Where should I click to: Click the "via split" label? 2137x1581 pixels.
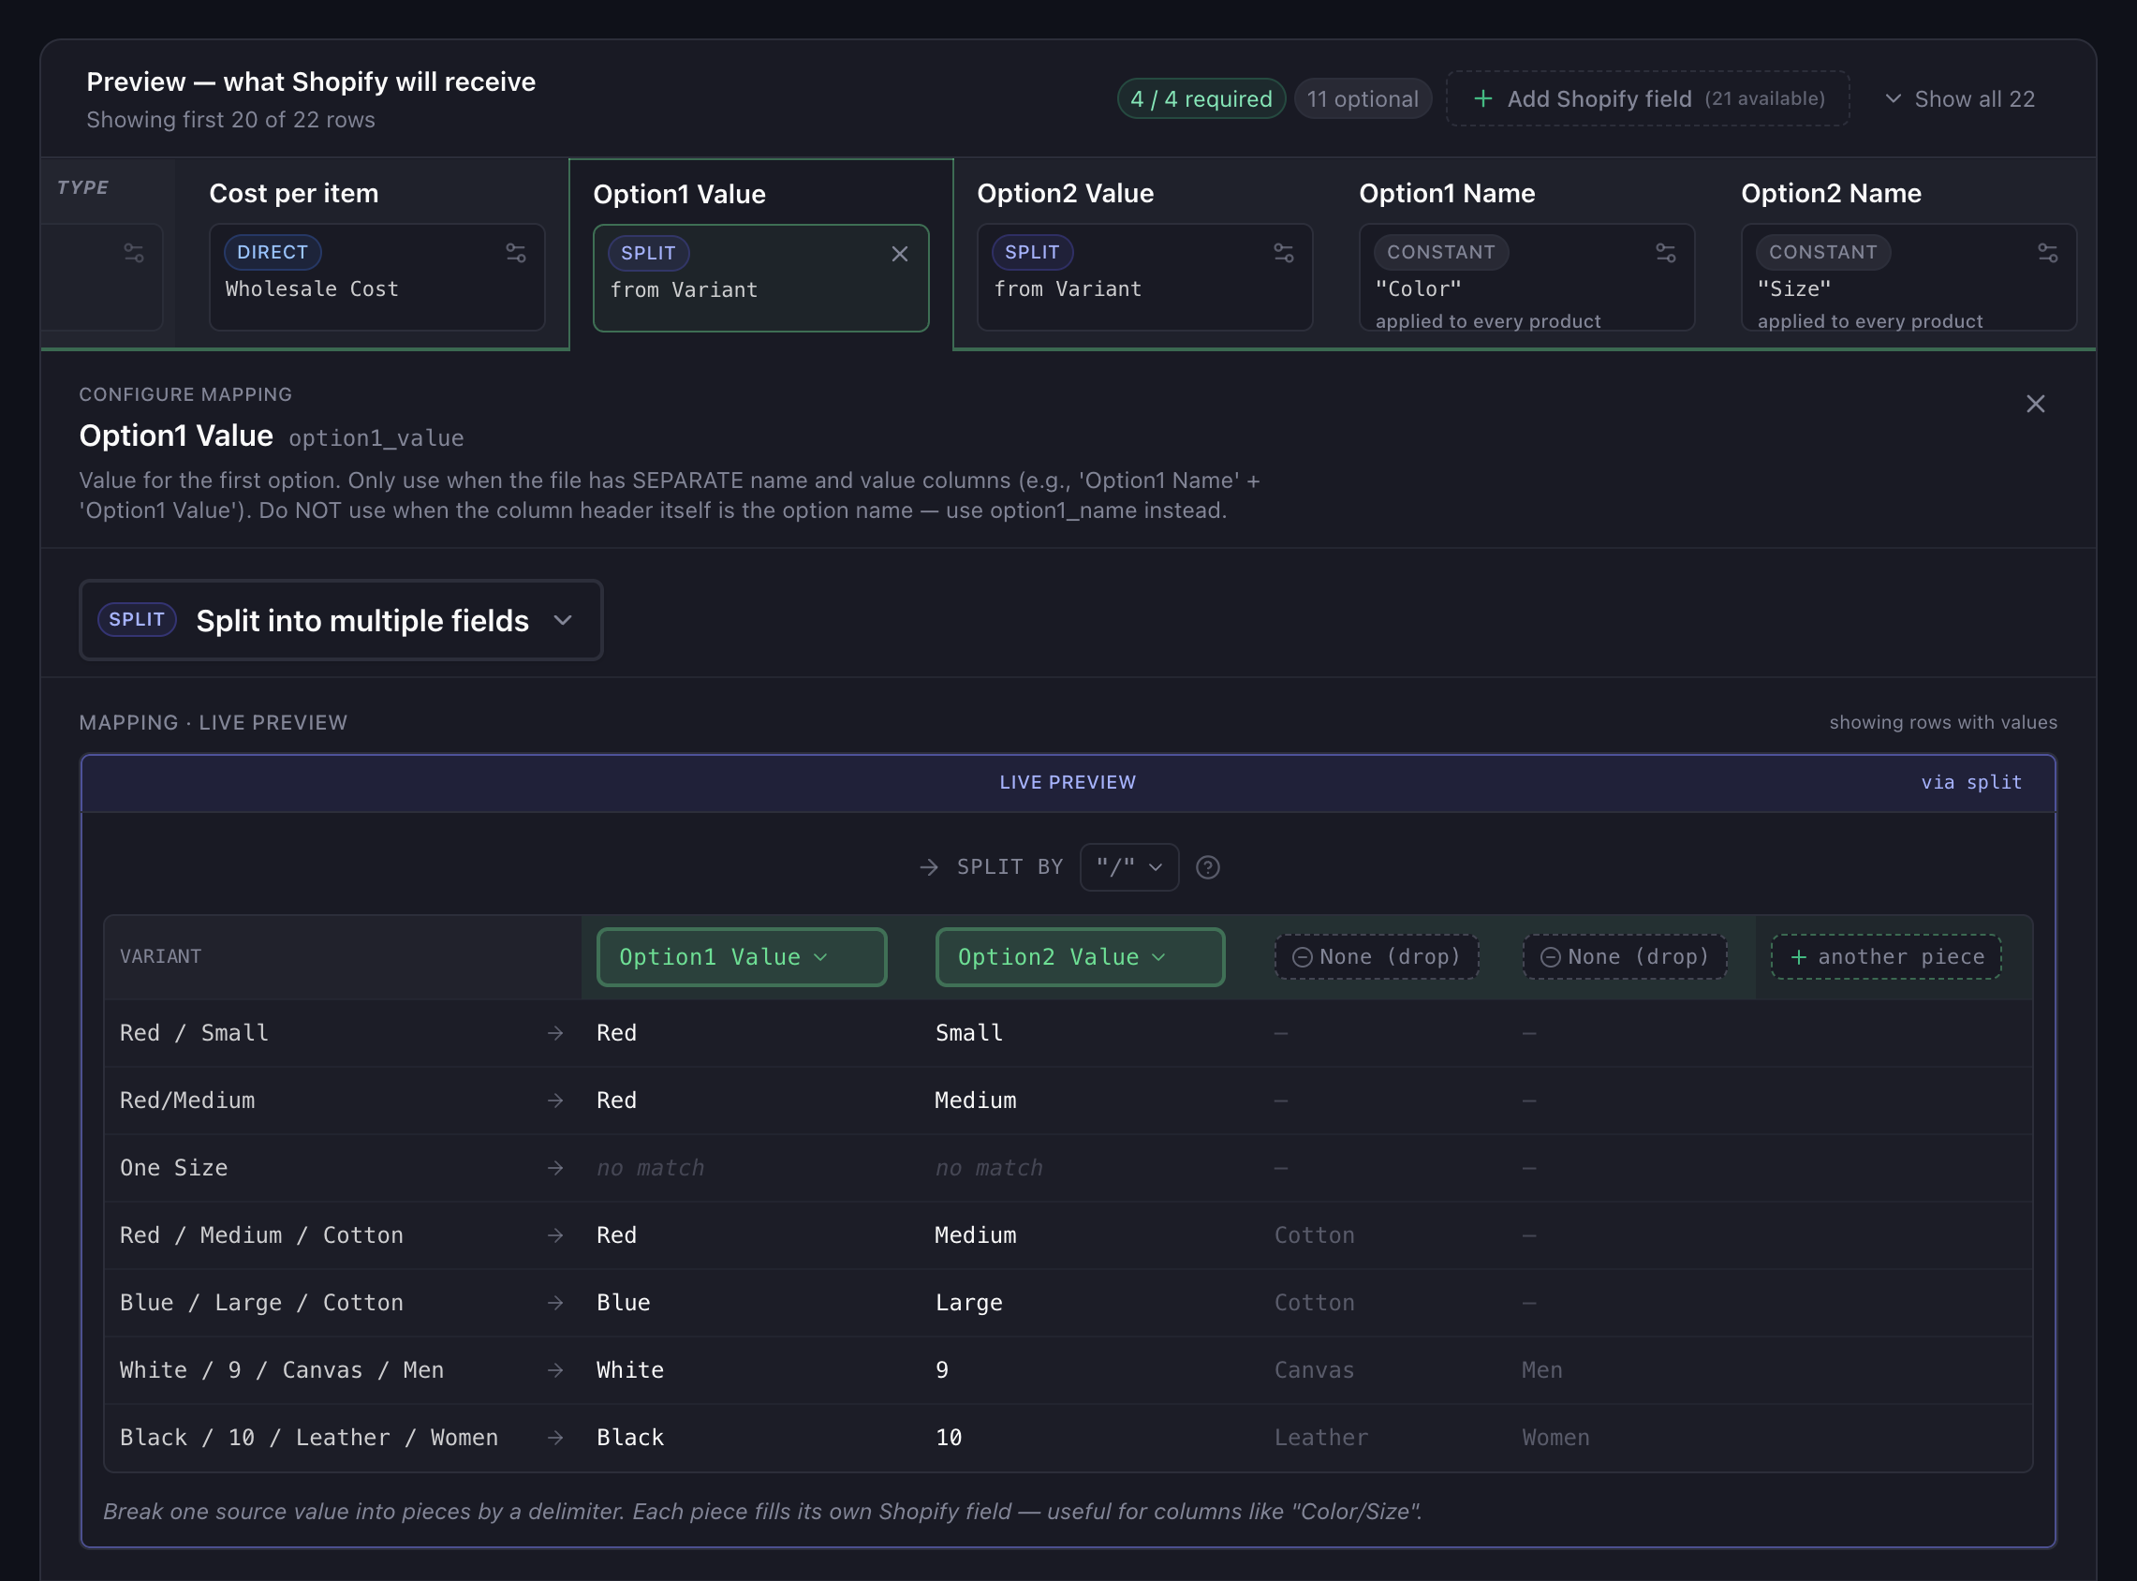(x=1971, y=782)
